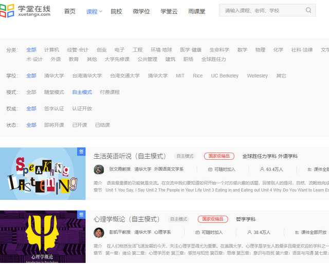Filter by the 经管·会计 category
329x264 pixels.
tap(78, 50)
